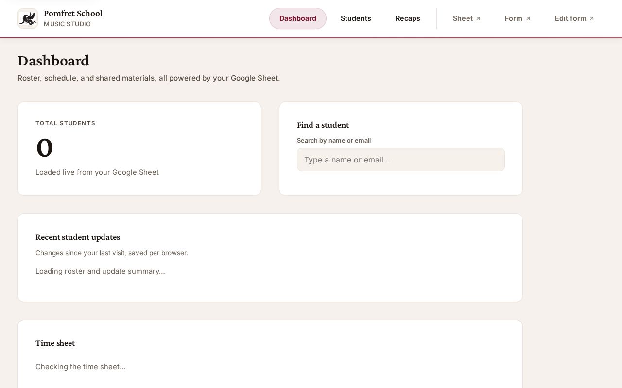622x388 pixels.
Task: Open the Dashboard tab
Action: coord(298,18)
